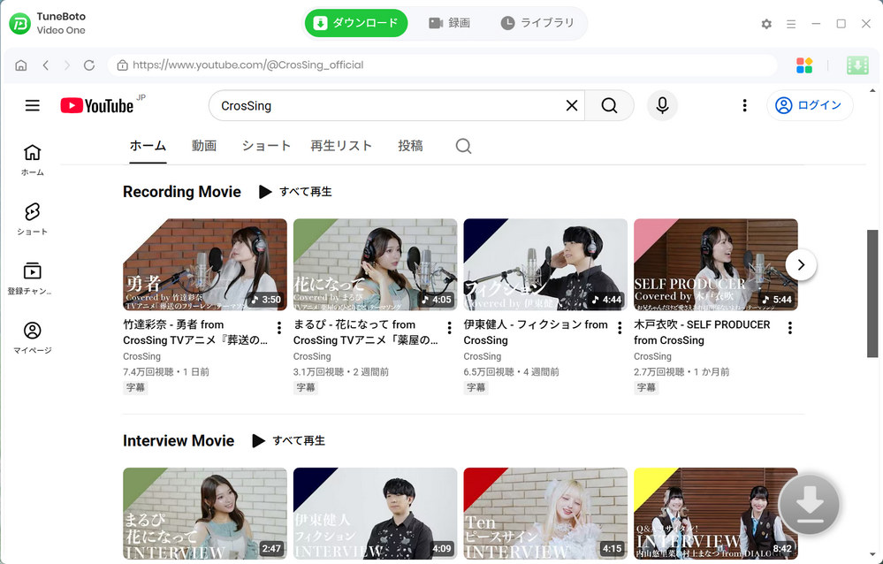Search within channel using magnifier icon

coord(463,147)
